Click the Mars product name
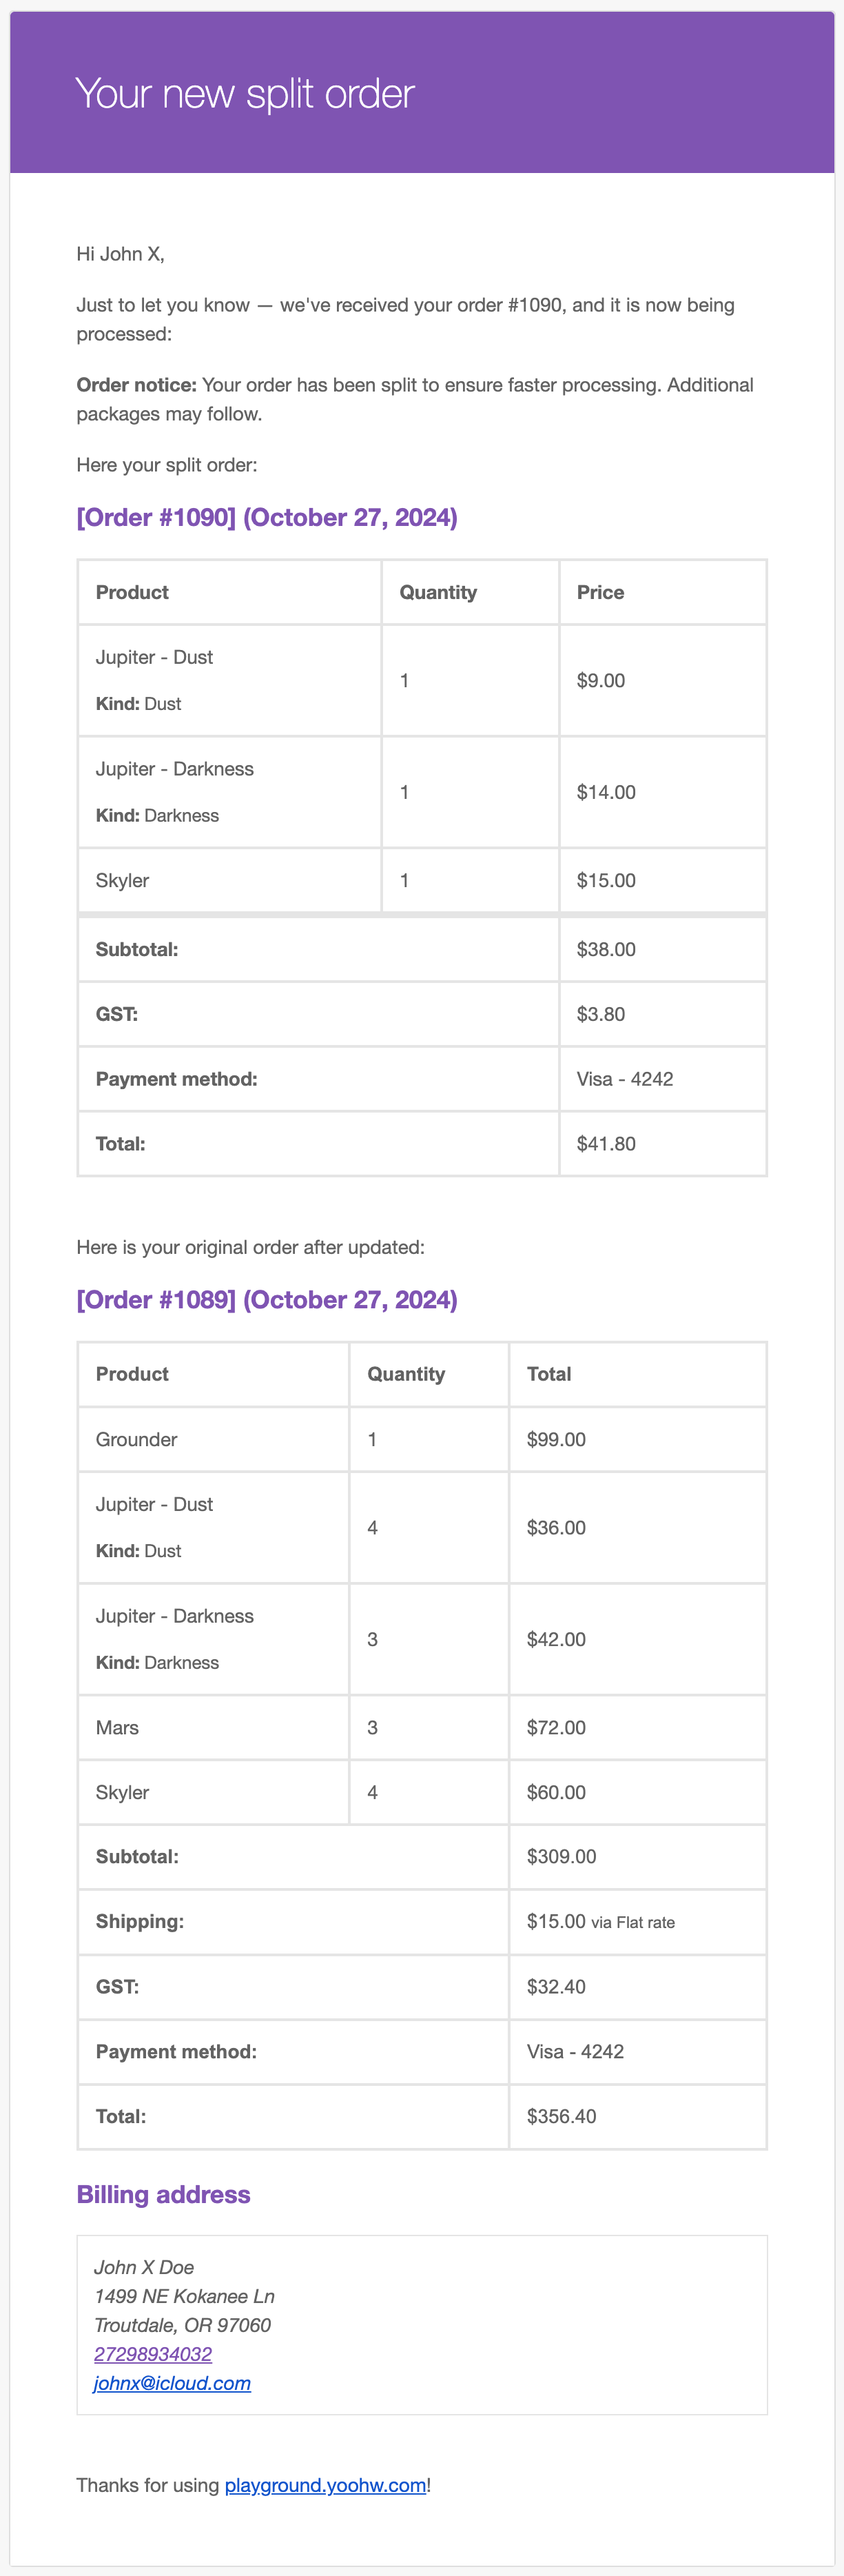Viewport: 844px width, 2576px height. click(x=117, y=1727)
